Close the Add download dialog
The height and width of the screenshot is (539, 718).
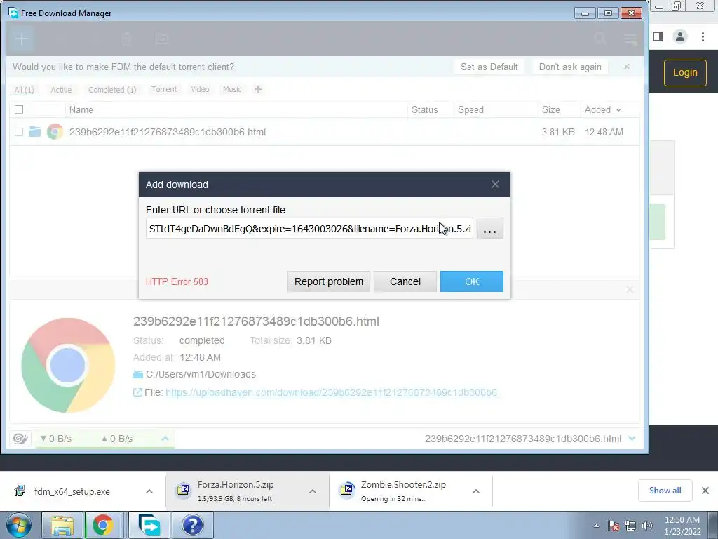tap(495, 185)
